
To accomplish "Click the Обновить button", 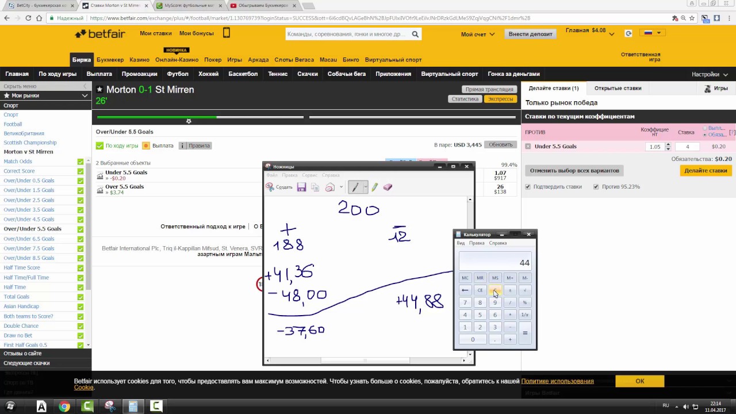I will click(500, 145).
